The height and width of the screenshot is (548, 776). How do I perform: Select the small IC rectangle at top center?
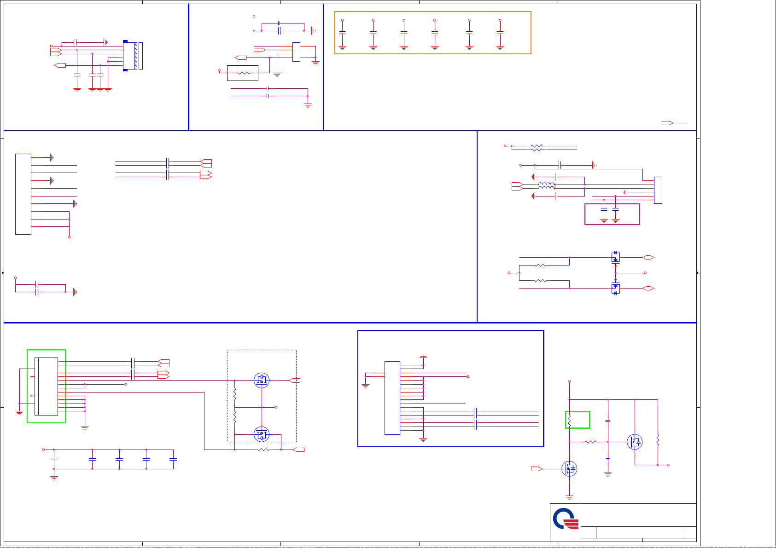[296, 52]
